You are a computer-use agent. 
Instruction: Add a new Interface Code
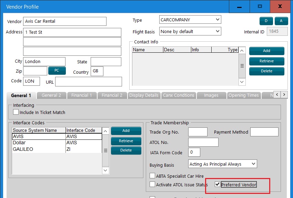tap(126, 131)
